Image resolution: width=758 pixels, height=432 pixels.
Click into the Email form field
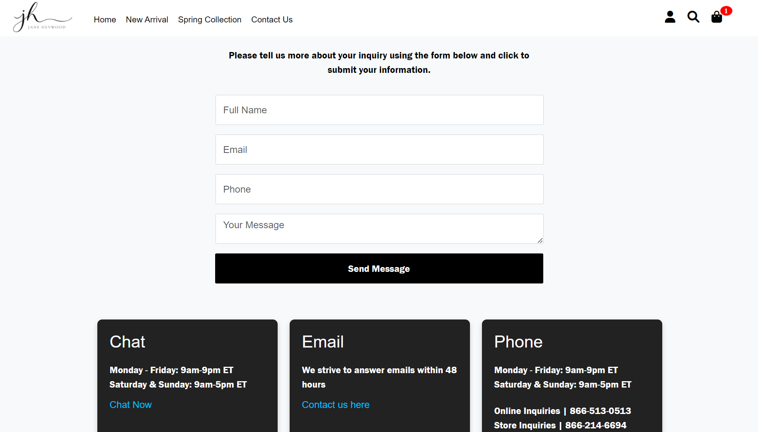tap(379, 149)
